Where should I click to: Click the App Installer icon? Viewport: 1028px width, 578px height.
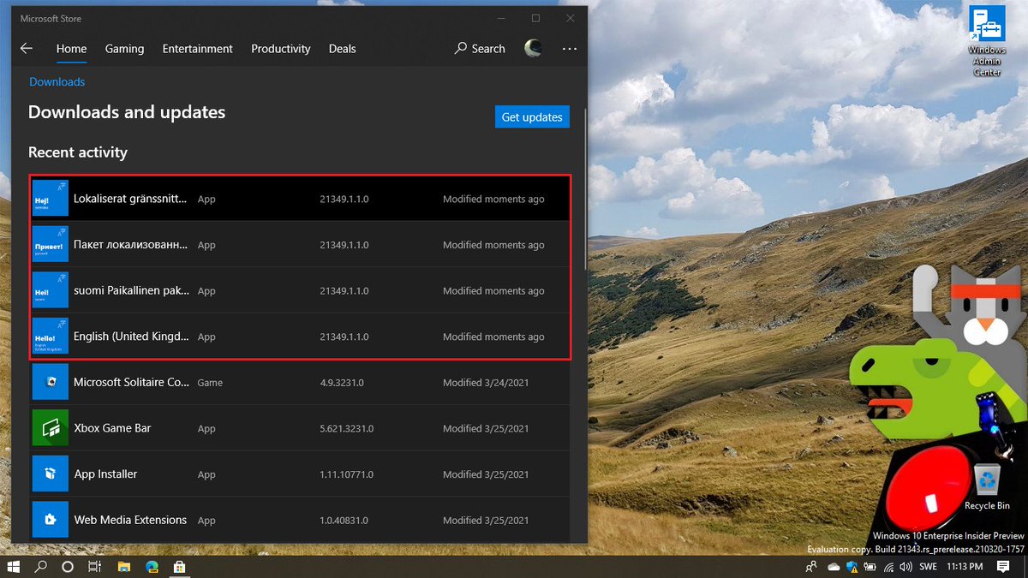[50, 474]
